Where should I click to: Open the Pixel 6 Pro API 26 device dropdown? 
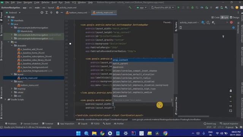[162, 8]
